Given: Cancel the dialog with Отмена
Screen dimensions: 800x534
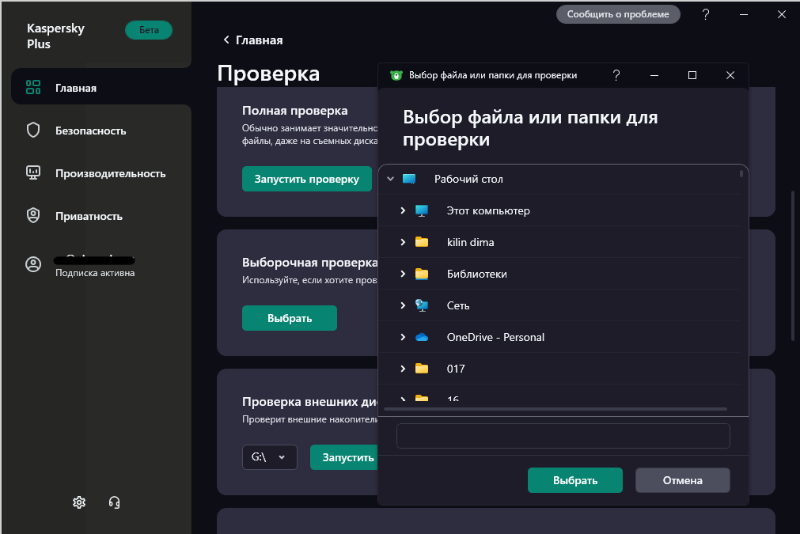Looking at the screenshot, I should coord(683,480).
